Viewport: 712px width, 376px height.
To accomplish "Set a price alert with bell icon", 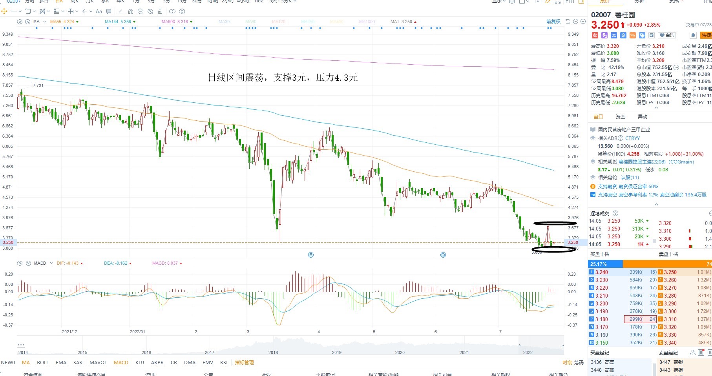I will click(x=693, y=35).
